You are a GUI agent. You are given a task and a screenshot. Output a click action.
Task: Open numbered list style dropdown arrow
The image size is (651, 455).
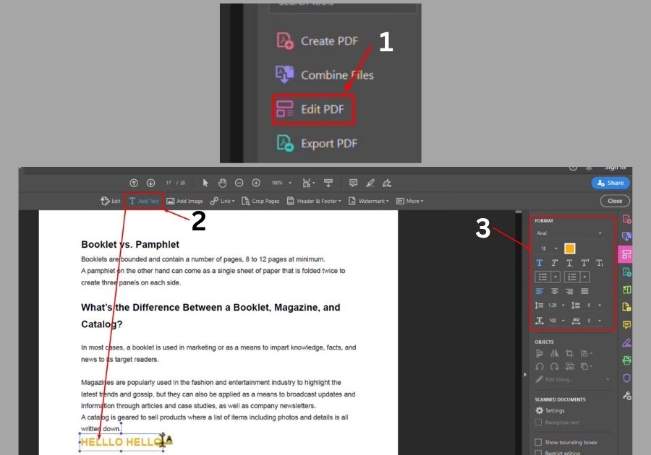(584, 277)
